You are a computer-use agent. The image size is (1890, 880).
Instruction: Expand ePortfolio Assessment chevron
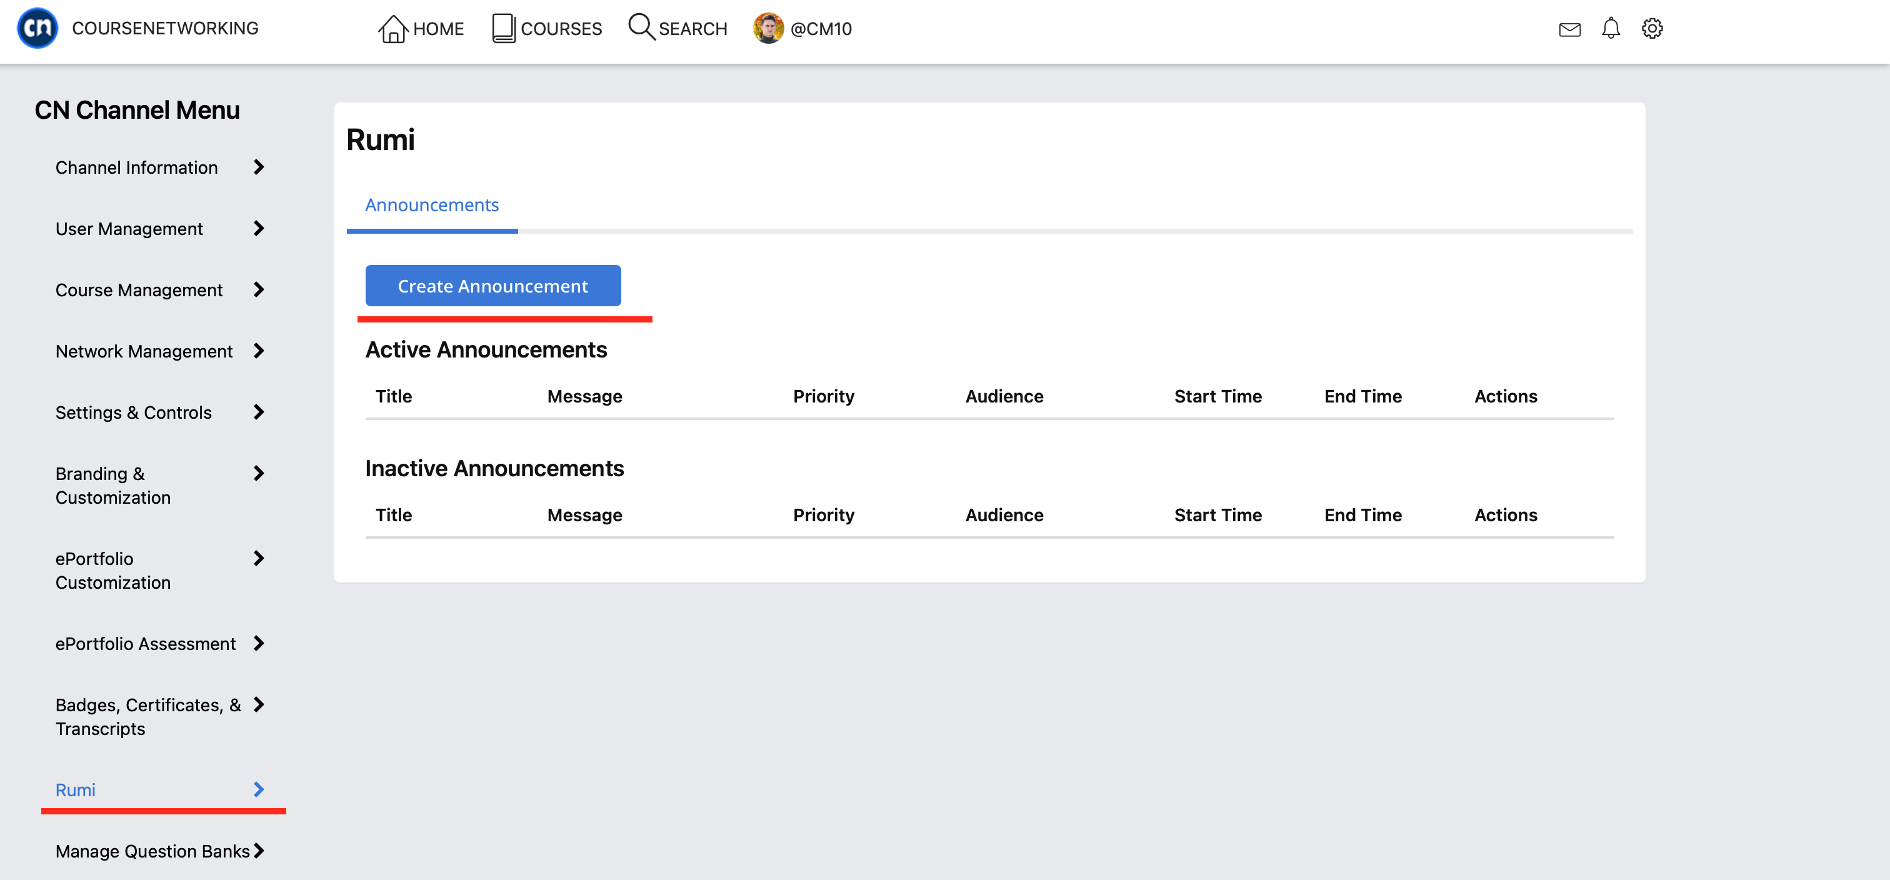pos(258,643)
